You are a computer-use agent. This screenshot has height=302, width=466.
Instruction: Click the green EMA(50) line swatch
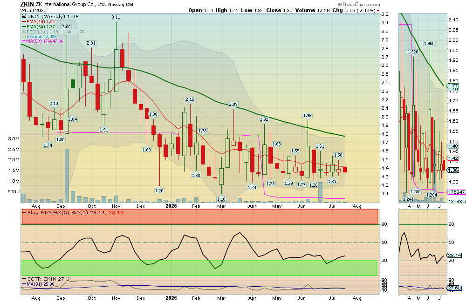24,26
